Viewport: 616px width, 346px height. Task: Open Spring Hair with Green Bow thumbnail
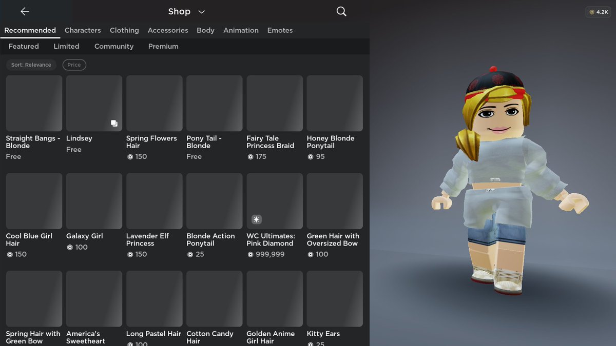pyautogui.click(x=34, y=299)
